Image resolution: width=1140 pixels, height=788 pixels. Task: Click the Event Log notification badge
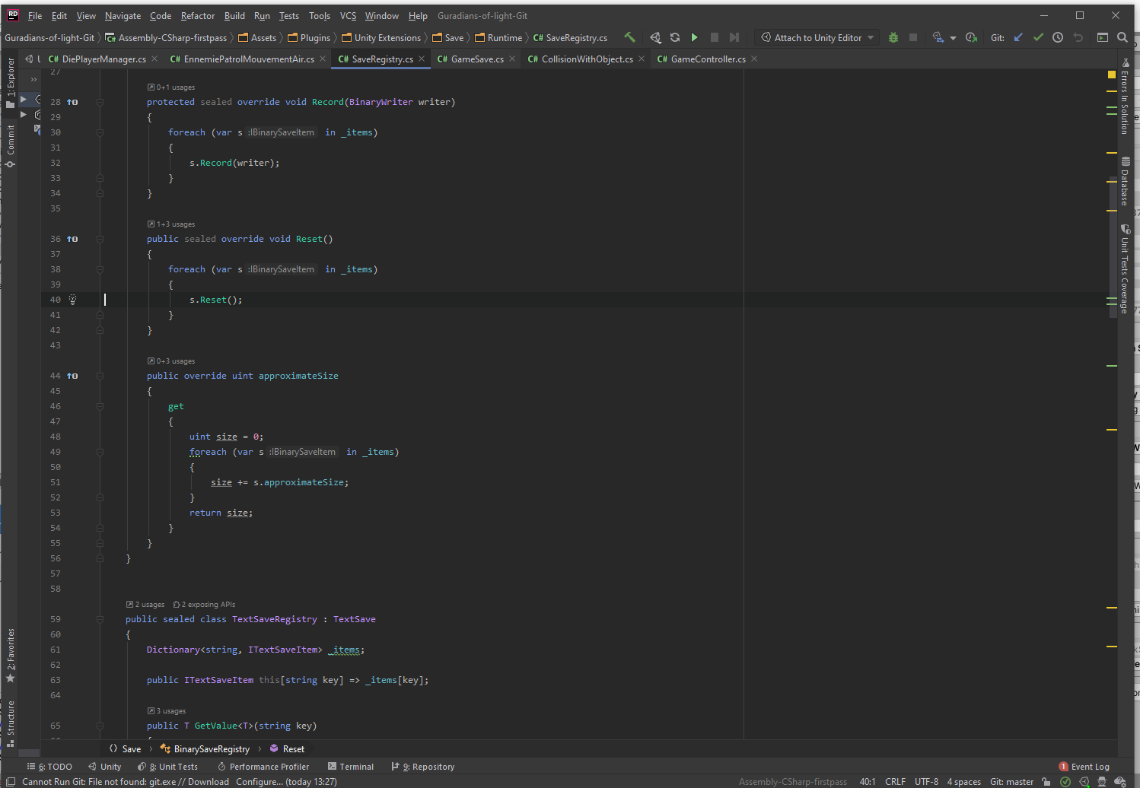click(1063, 767)
